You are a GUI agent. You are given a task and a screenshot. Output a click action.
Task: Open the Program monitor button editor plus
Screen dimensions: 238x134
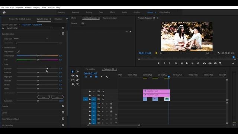tap(233, 63)
